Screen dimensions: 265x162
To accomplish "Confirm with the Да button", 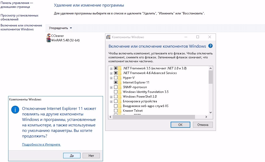I will point(72,155).
